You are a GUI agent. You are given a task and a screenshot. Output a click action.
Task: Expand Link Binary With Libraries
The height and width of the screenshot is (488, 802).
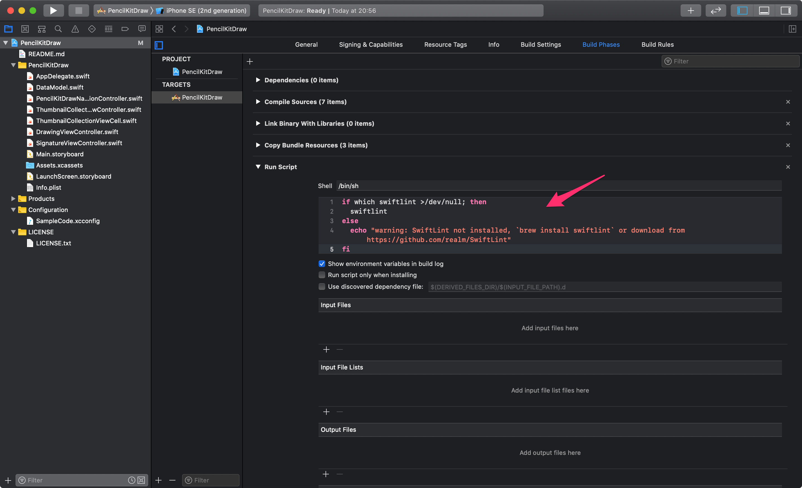(258, 124)
